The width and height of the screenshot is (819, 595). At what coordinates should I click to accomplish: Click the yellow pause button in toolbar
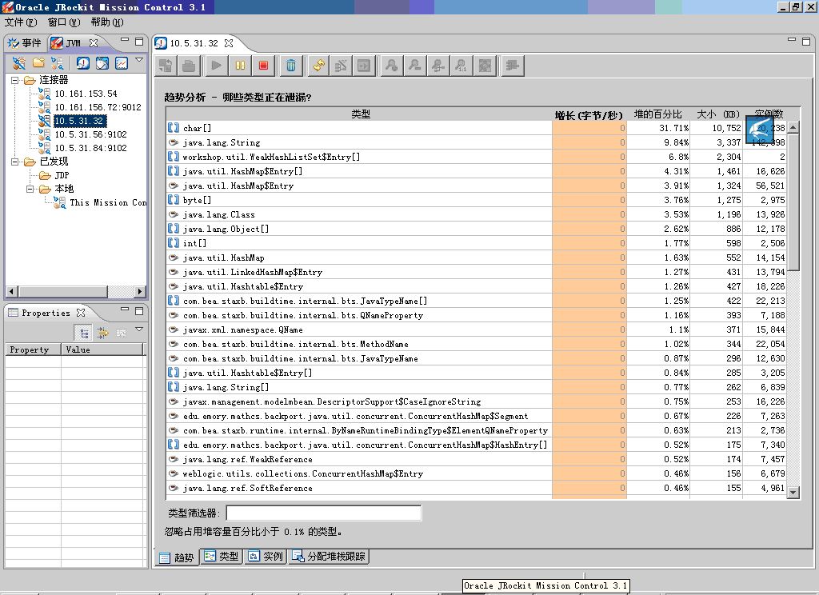[240, 66]
